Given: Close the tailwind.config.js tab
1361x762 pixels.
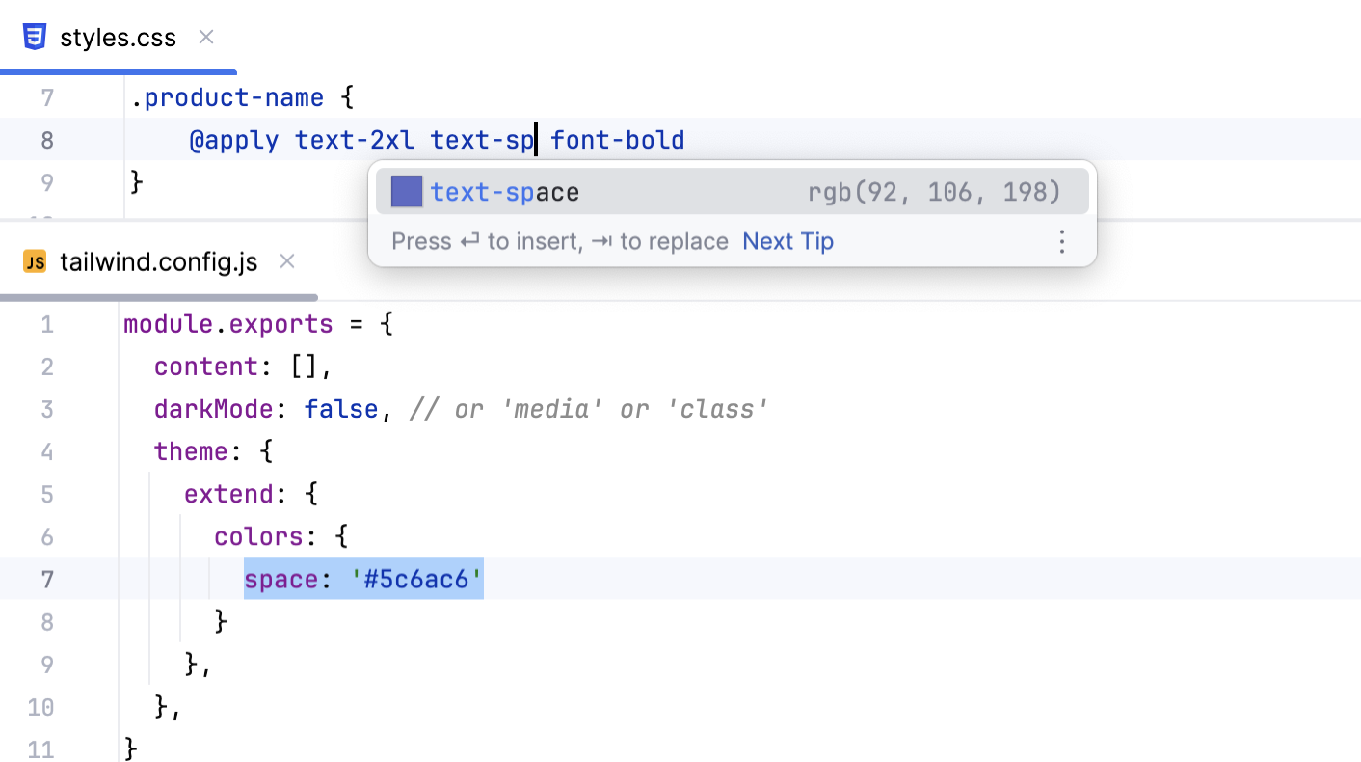Looking at the screenshot, I should click(286, 260).
